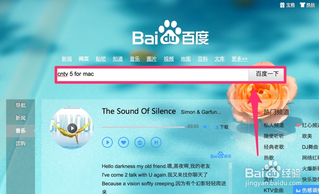Open 换肤 skin changer shirt icon
Viewport: 319px width, 194px height.
(x=302, y=5)
